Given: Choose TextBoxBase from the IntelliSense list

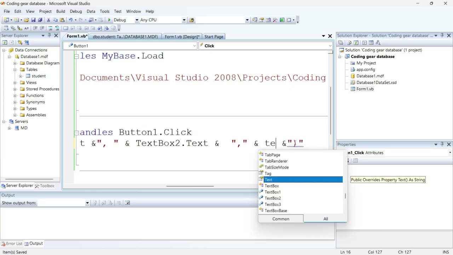Looking at the screenshot, I should 276,211.
